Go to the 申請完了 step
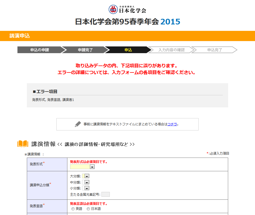Image resolution: width=255 pixels, height=215 pixels. point(85,50)
